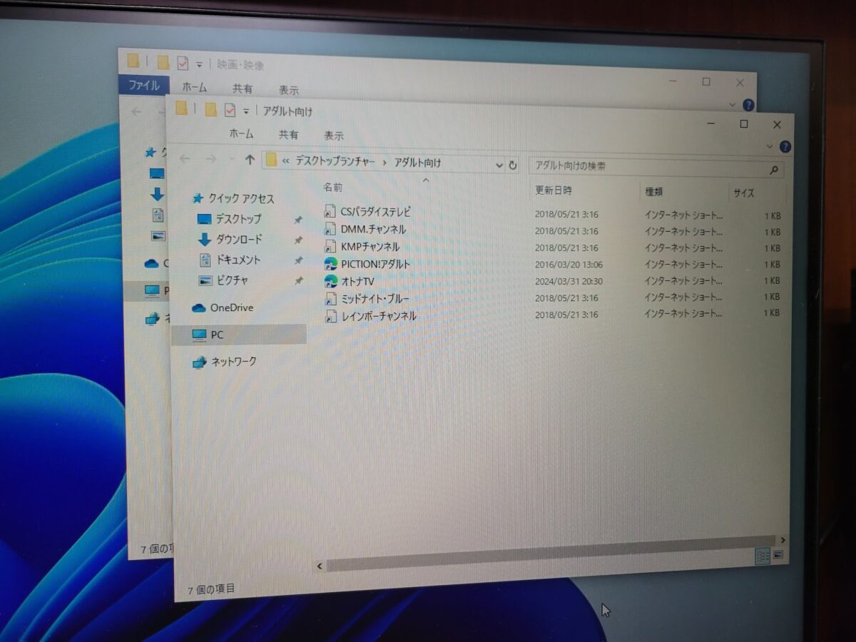Open the ホーム tab in 映画・映像 window

pyautogui.click(x=194, y=87)
